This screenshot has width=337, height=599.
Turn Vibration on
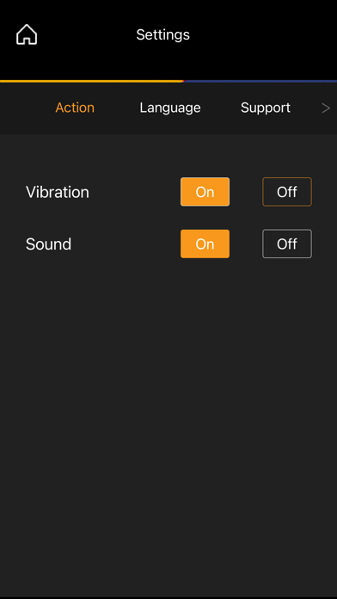click(x=205, y=192)
